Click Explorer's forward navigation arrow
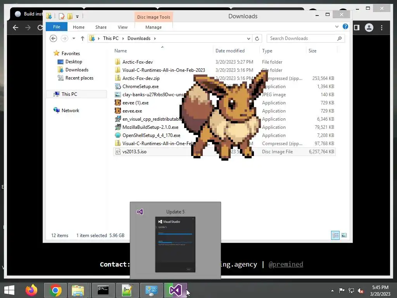397x298 pixels. click(x=65, y=38)
